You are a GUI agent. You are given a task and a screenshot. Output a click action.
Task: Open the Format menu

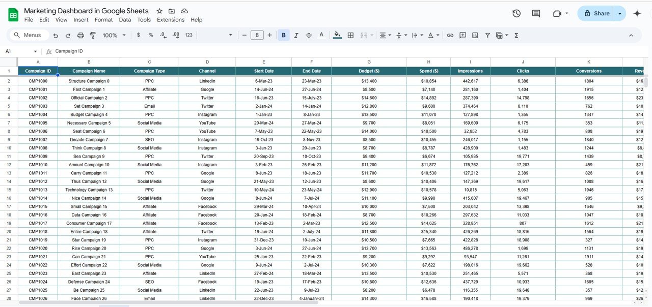[103, 20]
